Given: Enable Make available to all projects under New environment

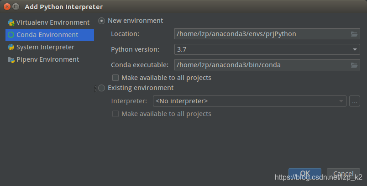Looking at the screenshot, I should 115,78.
